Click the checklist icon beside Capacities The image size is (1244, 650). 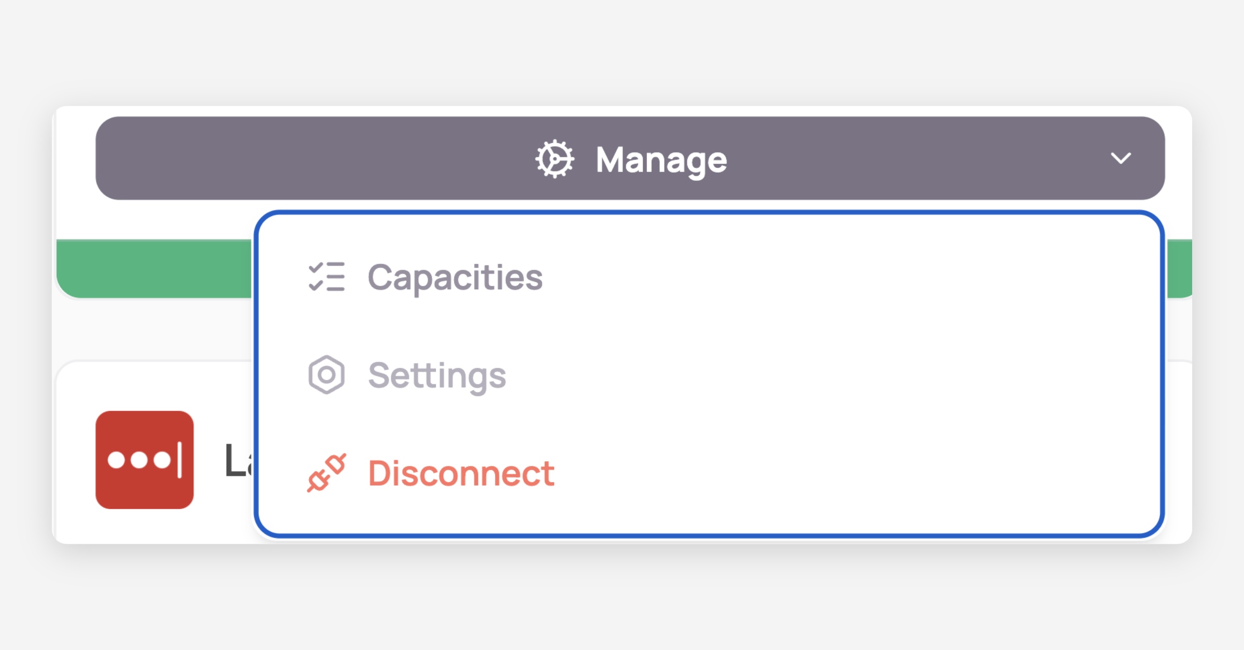tap(327, 277)
